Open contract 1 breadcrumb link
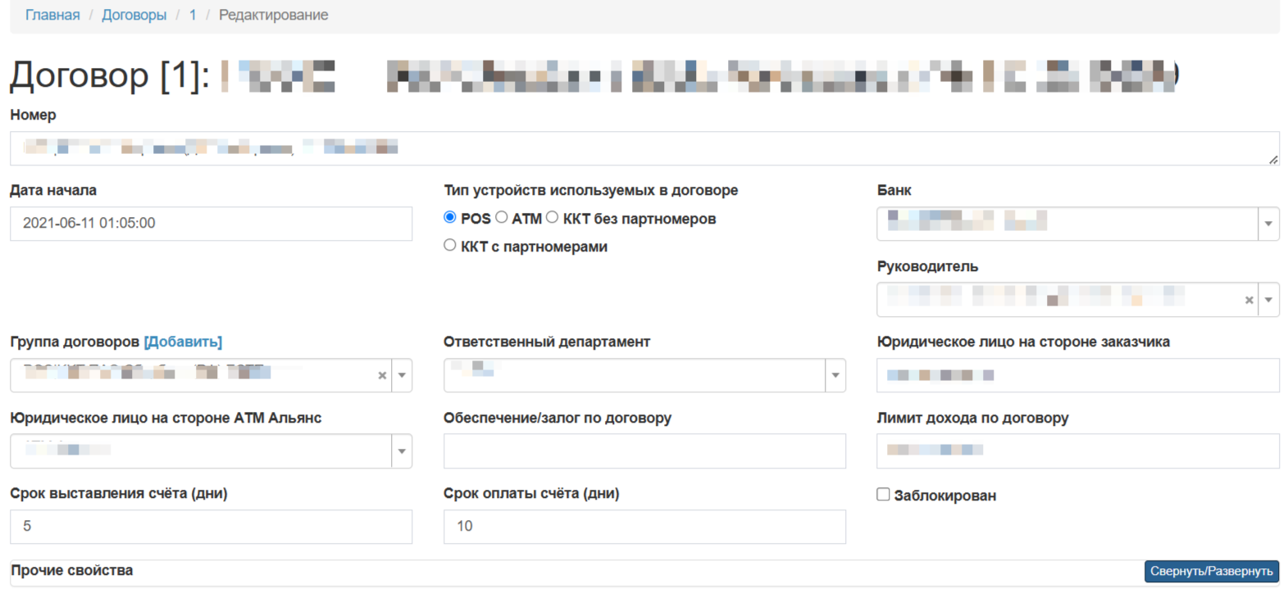1288x602 pixels. click(x=193, y=15)
